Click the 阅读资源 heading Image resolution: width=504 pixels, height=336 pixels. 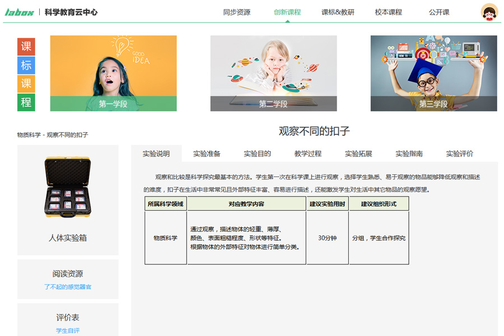coord(68,274)
